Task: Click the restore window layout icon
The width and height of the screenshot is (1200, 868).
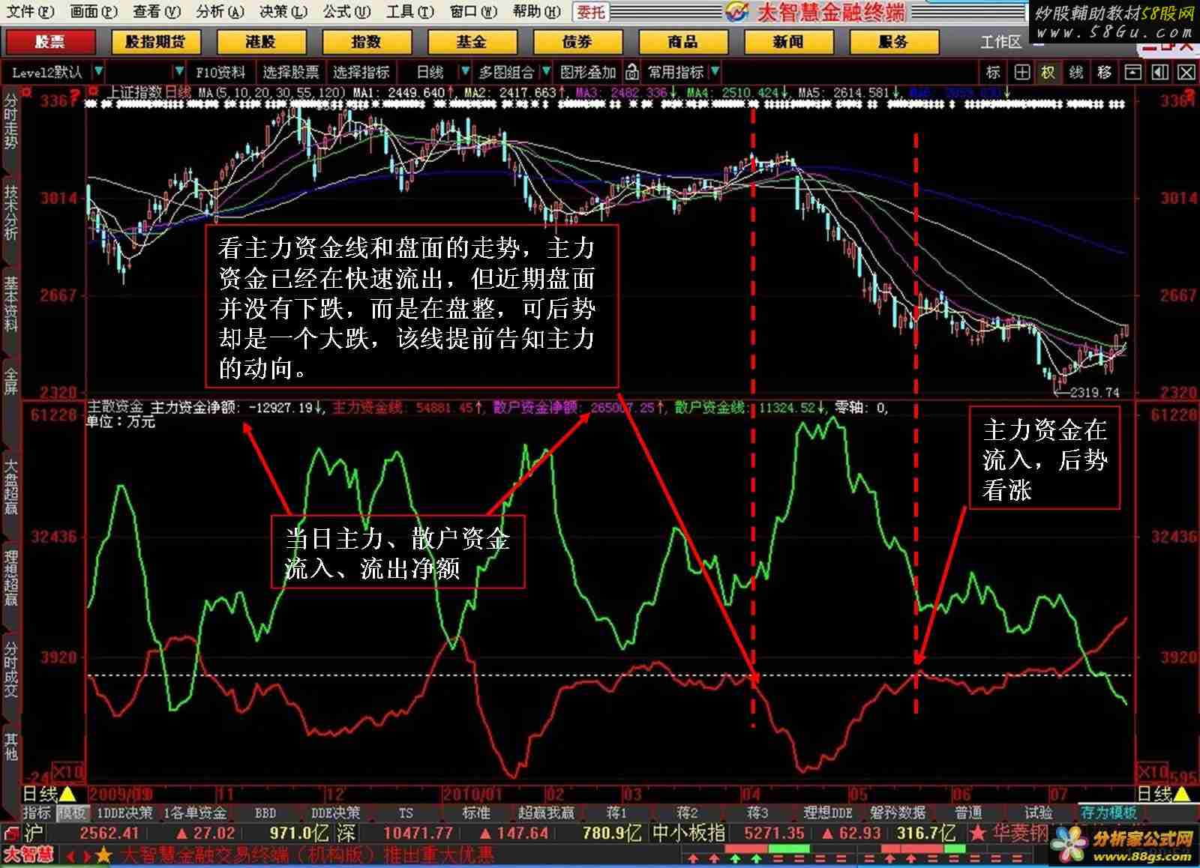Action: point(1132,73)
